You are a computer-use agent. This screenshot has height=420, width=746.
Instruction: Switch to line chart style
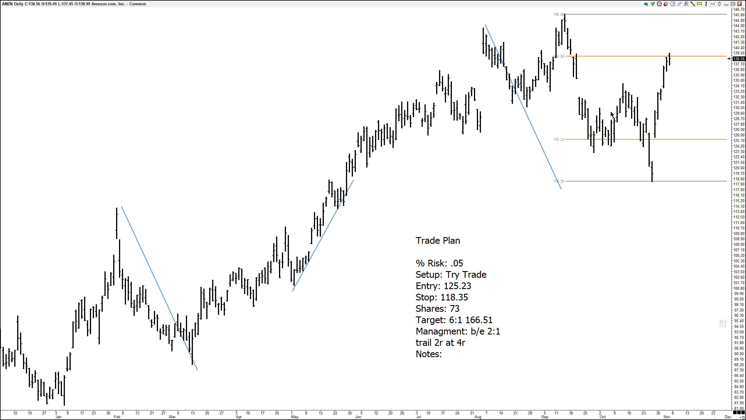pyautogui.click(x=713, y=4)
